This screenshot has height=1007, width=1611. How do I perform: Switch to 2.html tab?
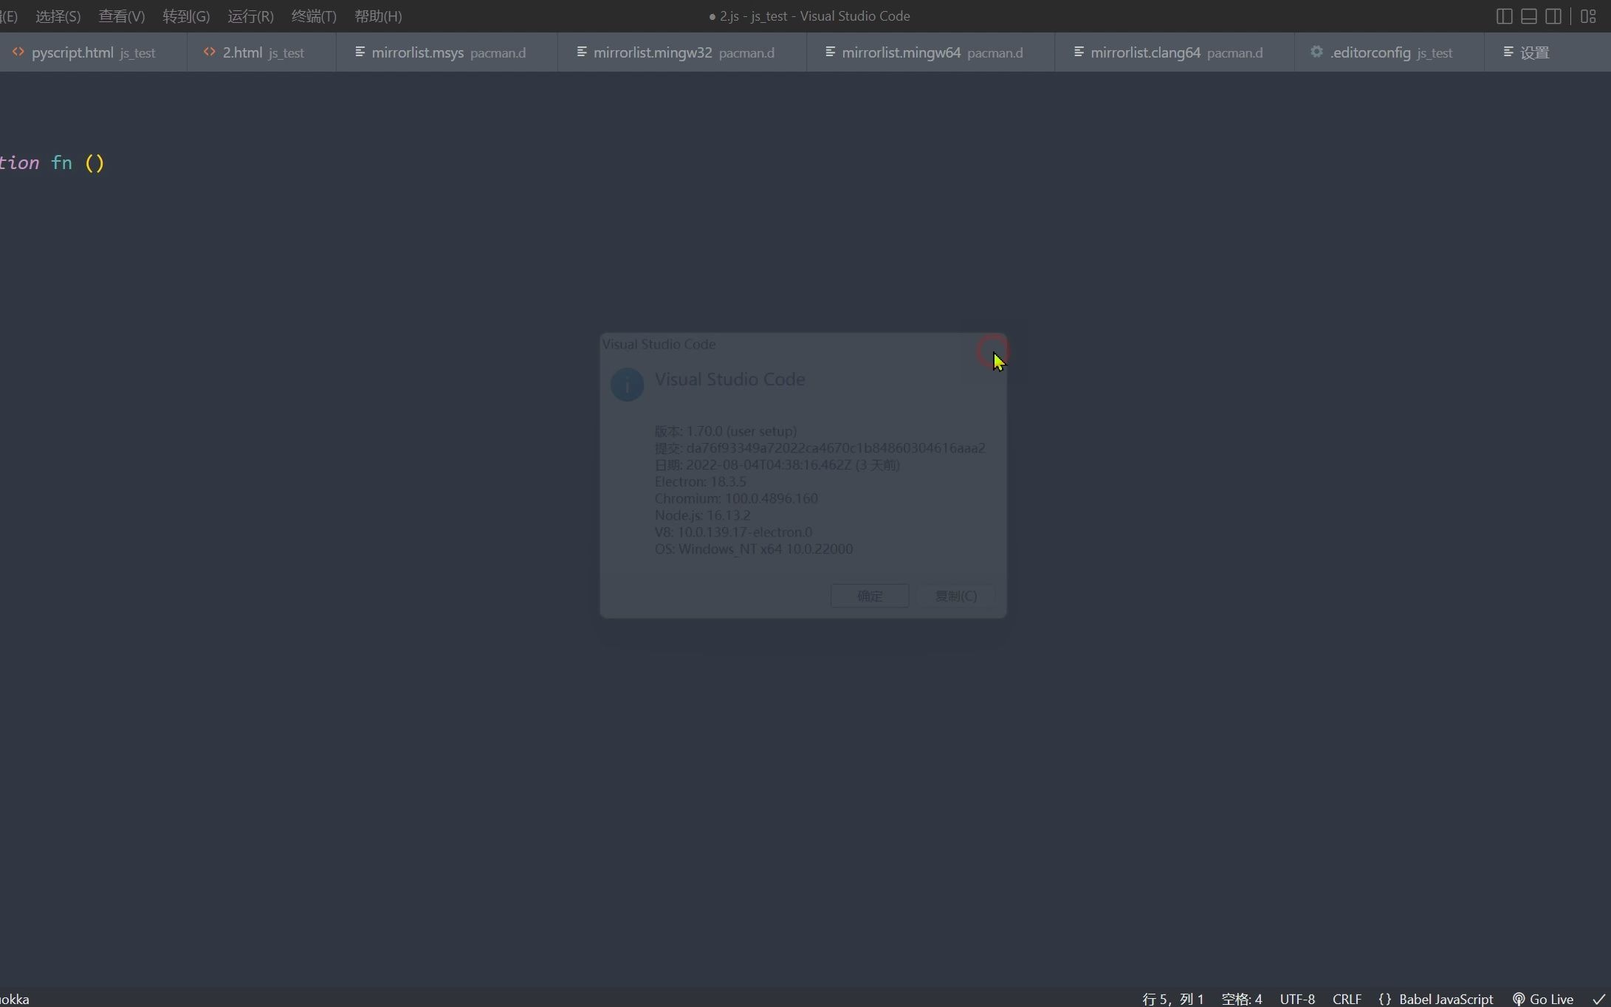tap(261, 52)
